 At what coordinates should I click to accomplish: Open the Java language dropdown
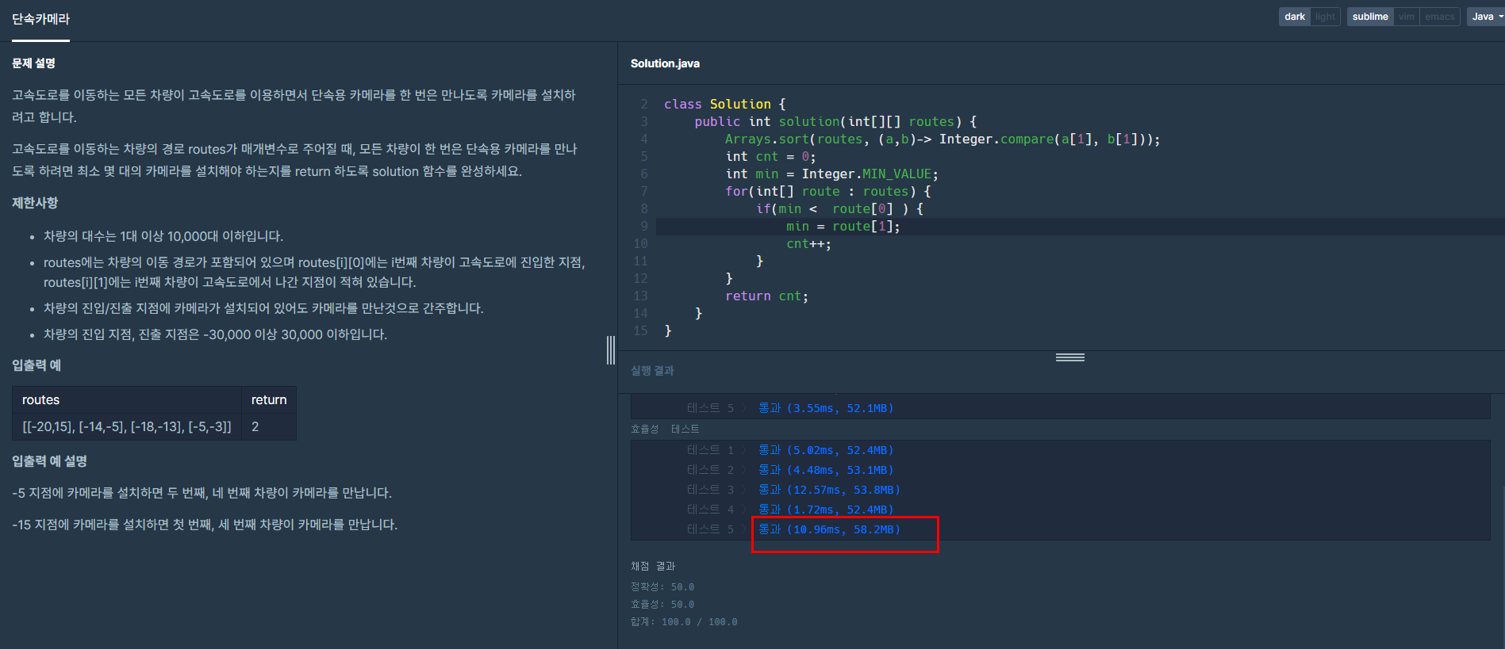[1486, 17]
